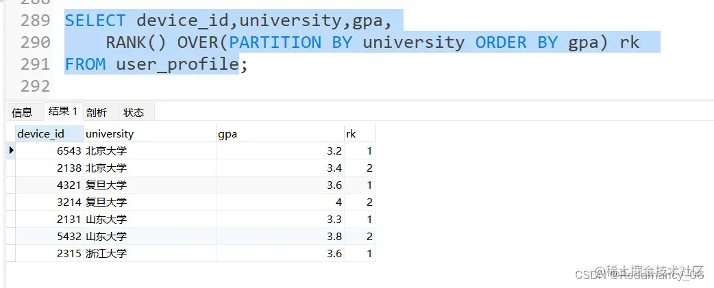Select cell with device_id 2131

click(49, 219)
